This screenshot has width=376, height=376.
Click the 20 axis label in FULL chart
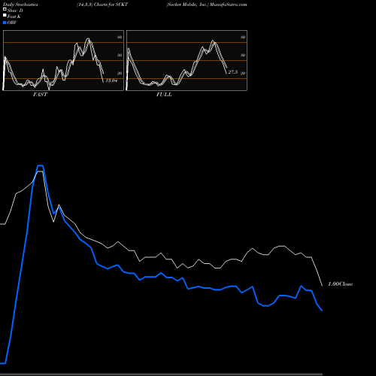point(243,73)
